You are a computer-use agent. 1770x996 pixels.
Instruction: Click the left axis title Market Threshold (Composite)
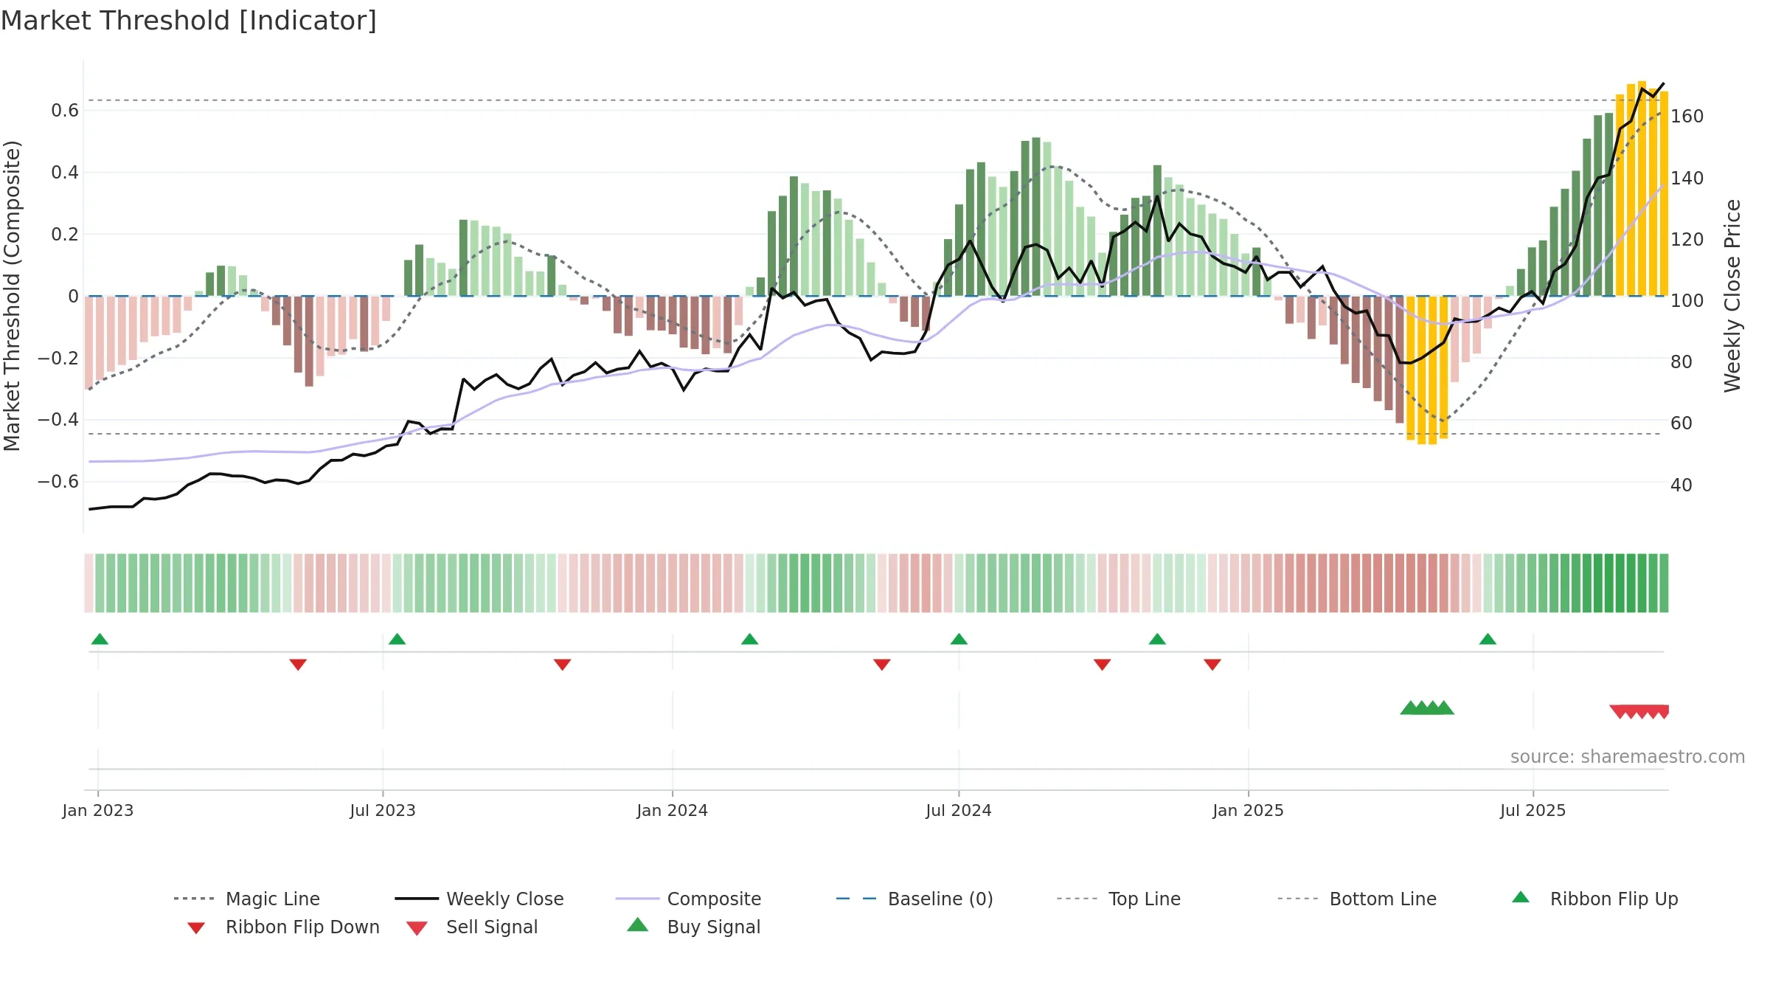pos(12,296)
